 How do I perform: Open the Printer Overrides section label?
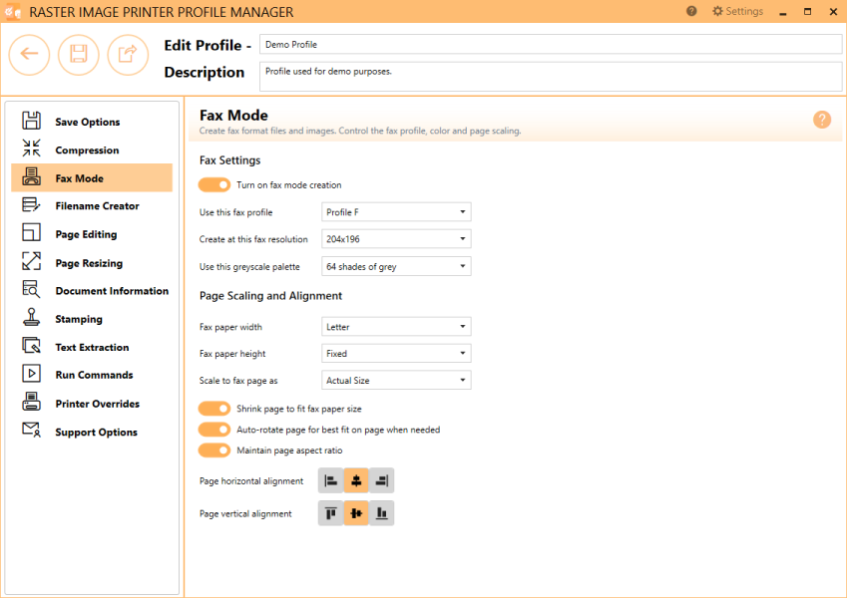[97, 404]
